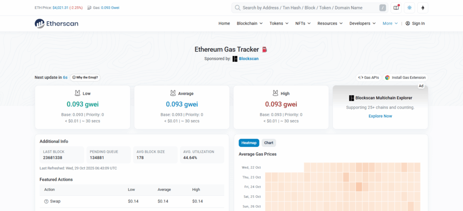This screenshot has width=463, height=211.
Task: Expand the Tokens dropdown menu
Action: [279, 23]
